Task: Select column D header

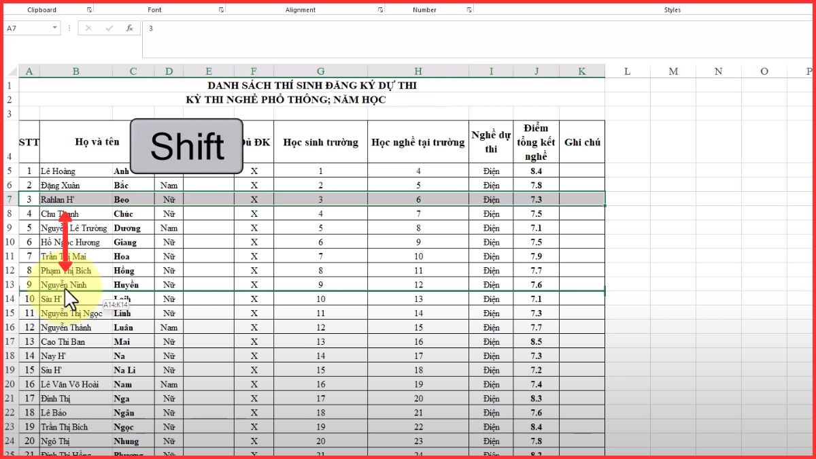Action: [169, 71]
